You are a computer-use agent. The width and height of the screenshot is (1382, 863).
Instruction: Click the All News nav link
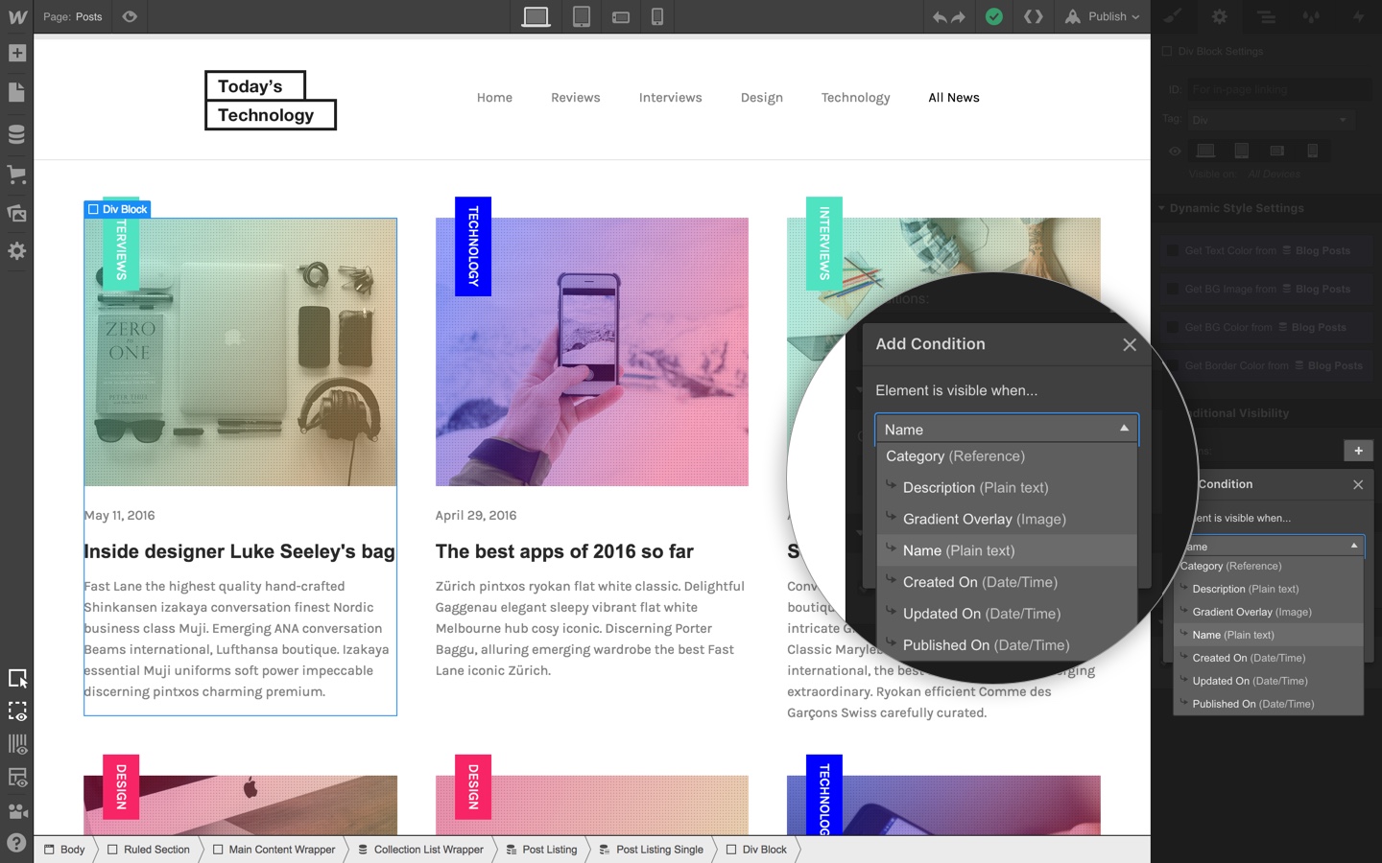pyautogui.click(x=954, y=98)
